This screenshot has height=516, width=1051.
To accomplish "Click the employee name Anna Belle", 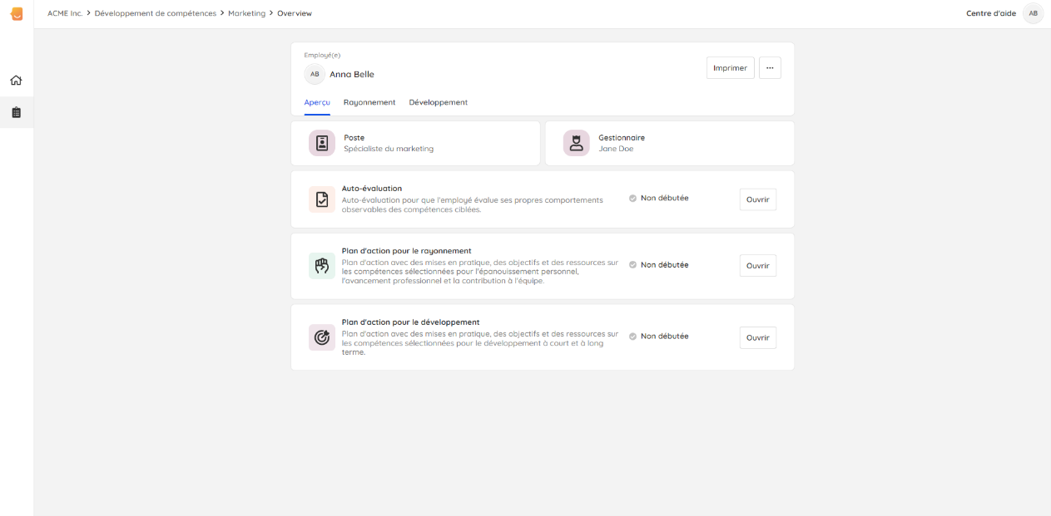I will pos(352,74).
